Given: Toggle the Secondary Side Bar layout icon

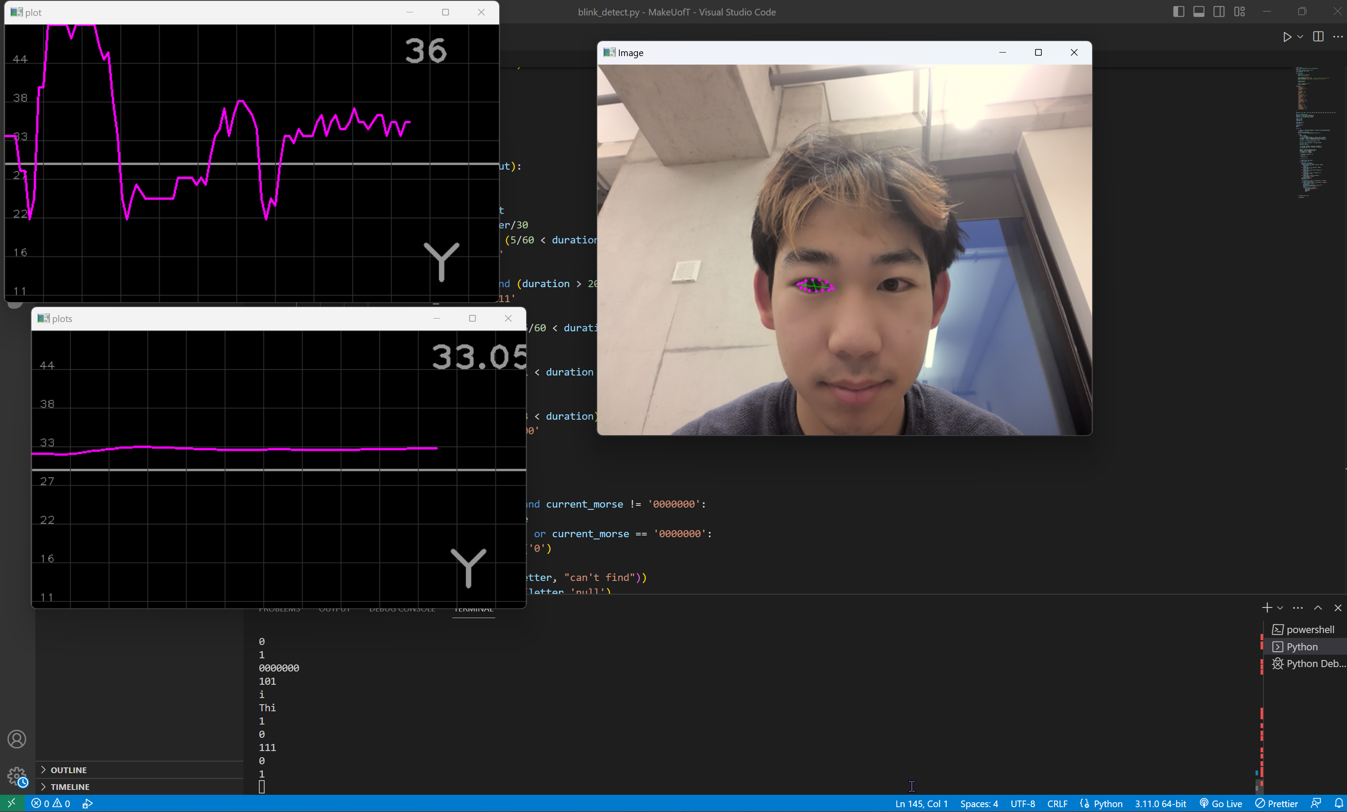Looking at the screenshot, I should 1218,11.
